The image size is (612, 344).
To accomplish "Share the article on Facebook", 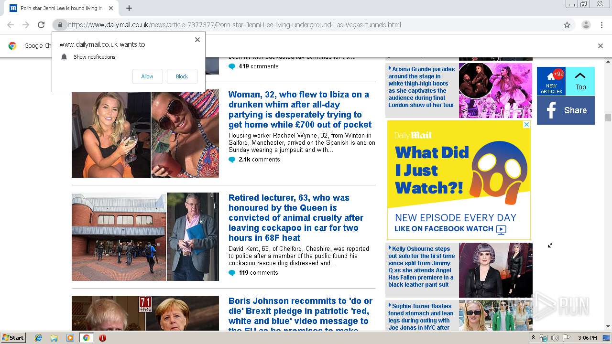I will point(566,110).
